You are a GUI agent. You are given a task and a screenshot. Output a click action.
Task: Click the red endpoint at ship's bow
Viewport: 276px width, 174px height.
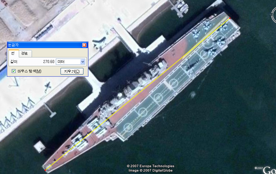pos(45,170)
